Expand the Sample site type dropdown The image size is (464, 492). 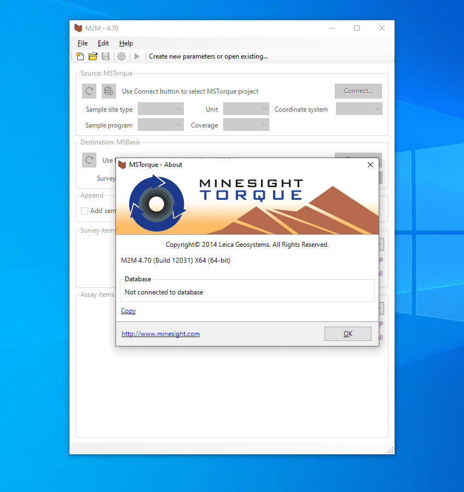[x=161, y=109]
